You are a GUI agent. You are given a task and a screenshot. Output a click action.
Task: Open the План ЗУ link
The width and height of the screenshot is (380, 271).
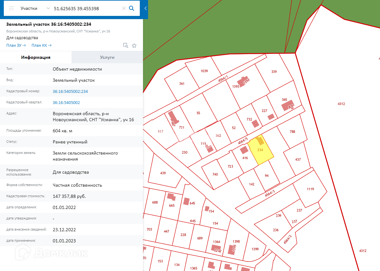(16, 45)
